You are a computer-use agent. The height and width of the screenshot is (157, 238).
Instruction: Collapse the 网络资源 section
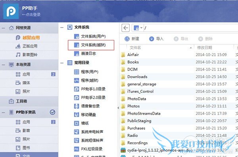pos(3,28)
